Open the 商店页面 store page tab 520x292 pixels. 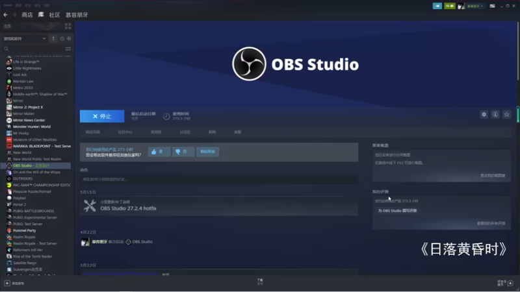pyautogui.click(x=93, y=132)
